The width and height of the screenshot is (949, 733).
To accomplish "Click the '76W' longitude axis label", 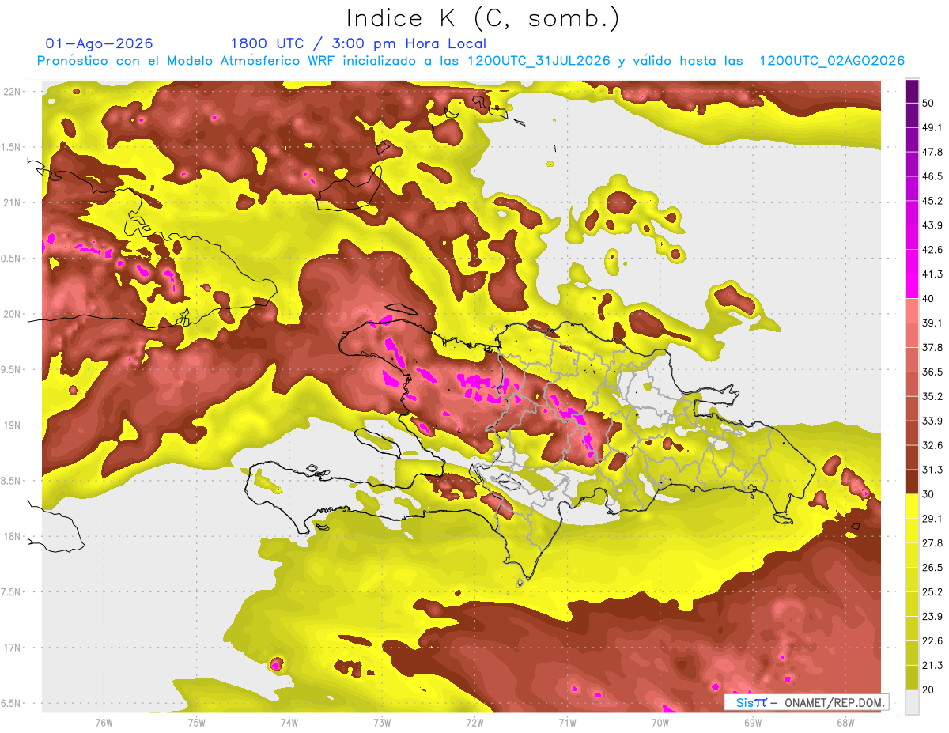I will [x=104, y=722].
